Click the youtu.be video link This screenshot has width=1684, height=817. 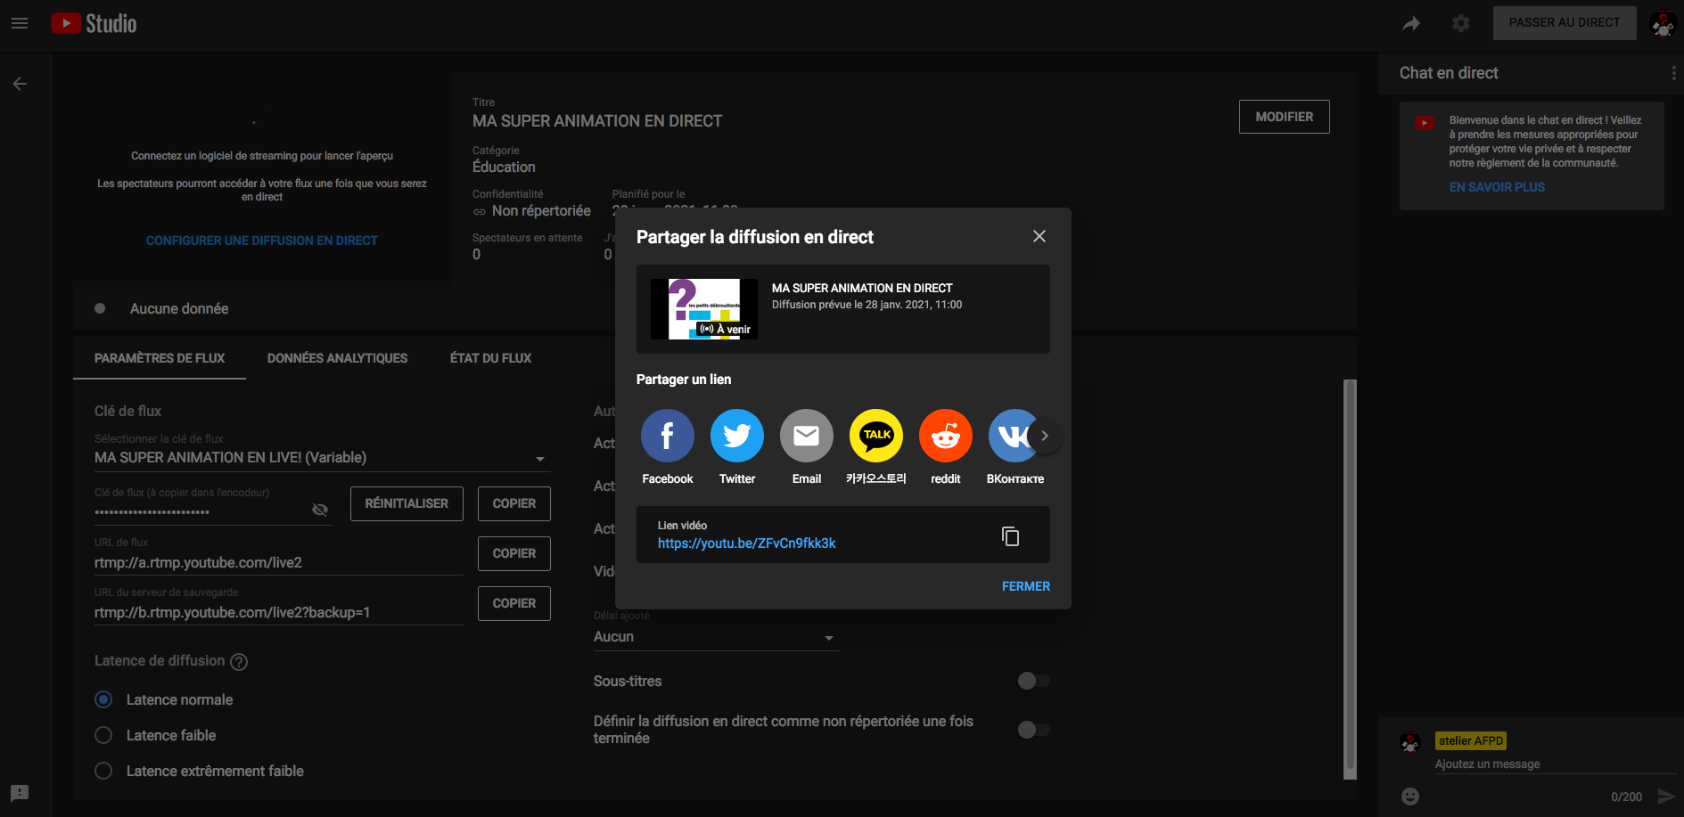click(746, 543)
